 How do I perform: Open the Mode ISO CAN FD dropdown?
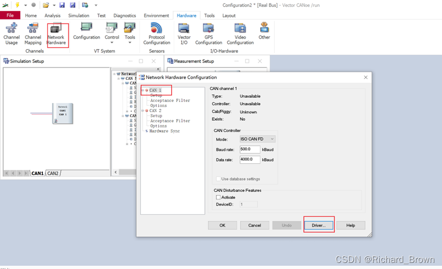(258, 139)
